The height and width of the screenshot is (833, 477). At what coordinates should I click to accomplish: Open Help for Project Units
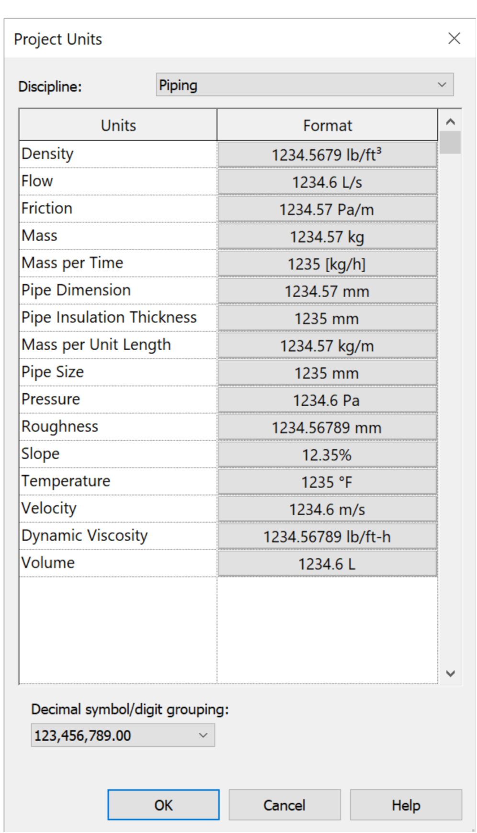coord(406,805)
